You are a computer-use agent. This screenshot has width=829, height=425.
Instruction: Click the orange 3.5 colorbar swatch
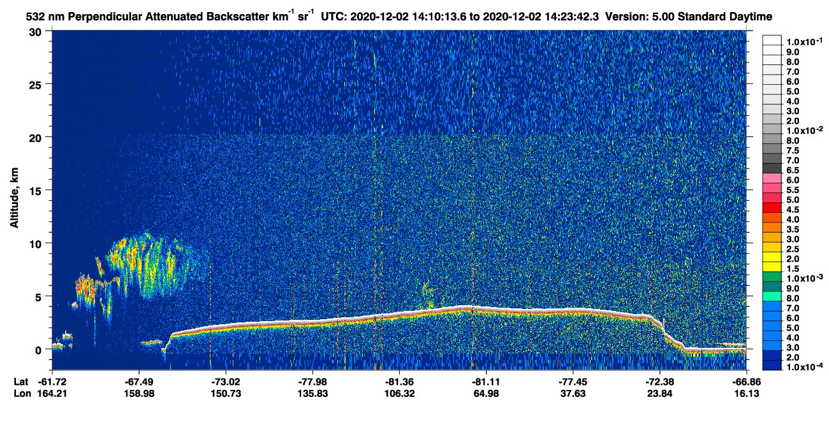772,229
